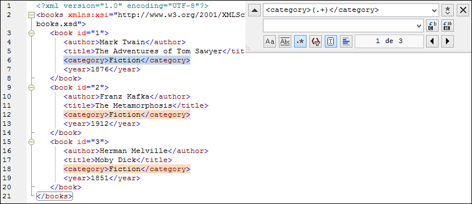Toggle the regular expression (.*) option
Viewport: 472px width, 204px height.
tap(300, 41)
